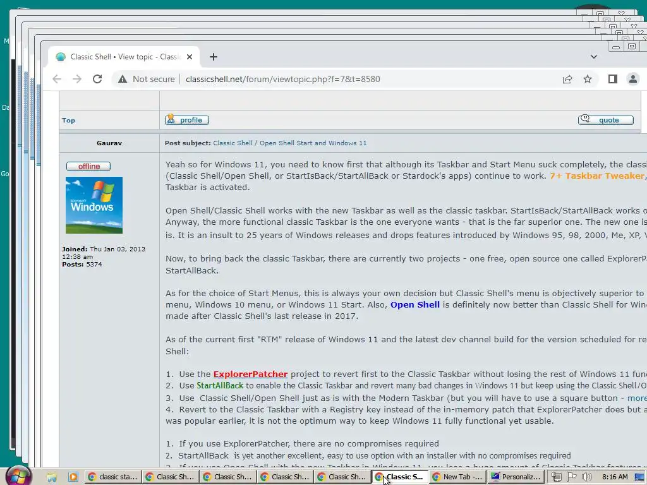This screenshot has width=647, height=485.
Task: Open the Gaurav username
Action: pos(109,143)
